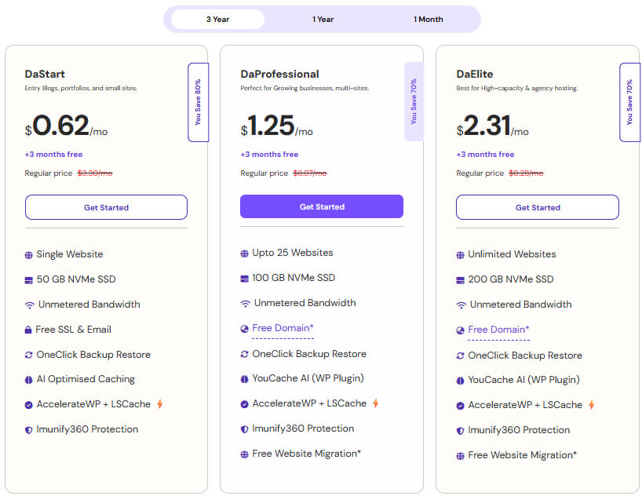The height and width of the screenshot is (496, 642).
Task: Click globe icon beside Unlimited Websites
Action: (x=460, y=255)
